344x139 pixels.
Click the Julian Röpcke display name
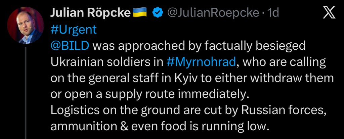[90, 13]
